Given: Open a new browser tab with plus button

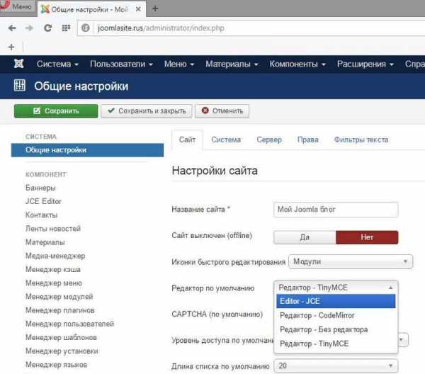Looking at the screenshot, I should 155,8.
